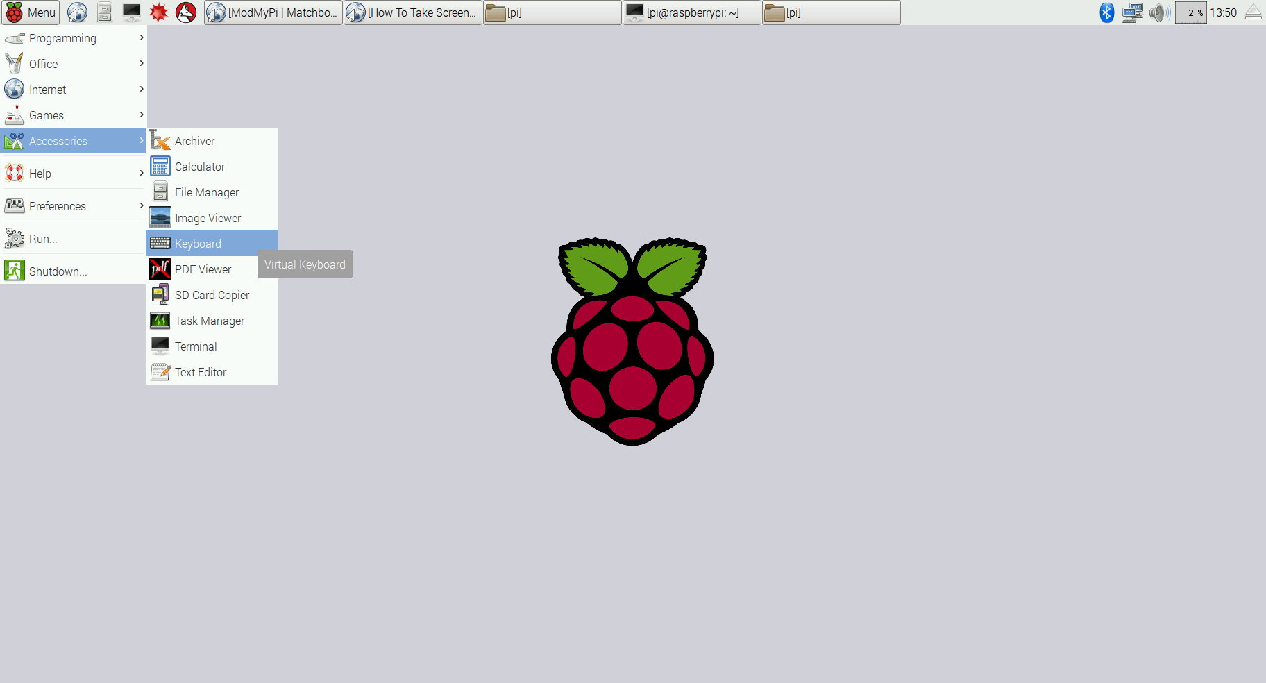The height and width of the screenshot is (683, 1266).
Task: Open the volume speaker tray icon
Action: [1159, 12]
